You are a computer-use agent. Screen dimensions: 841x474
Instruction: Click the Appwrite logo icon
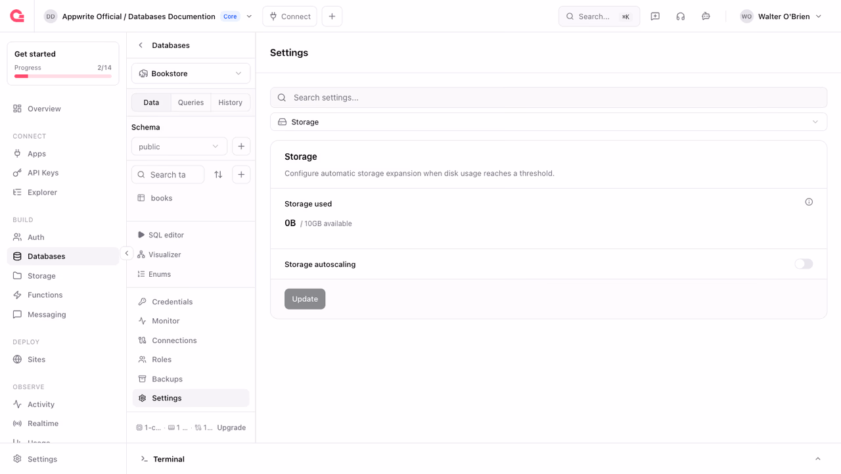[x=17, y=16]
